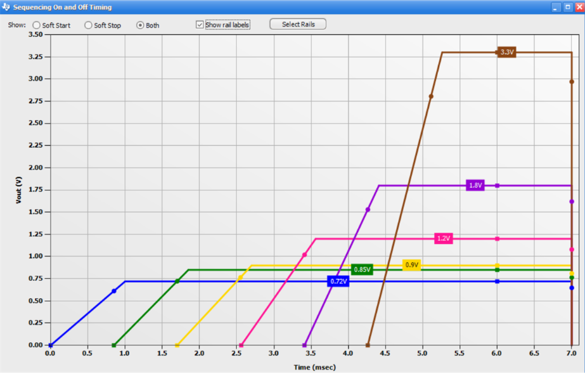The image size is (585, 374).
Task: Click the purple square marker at 6.0 msec
Action: (x=497, y=186)
